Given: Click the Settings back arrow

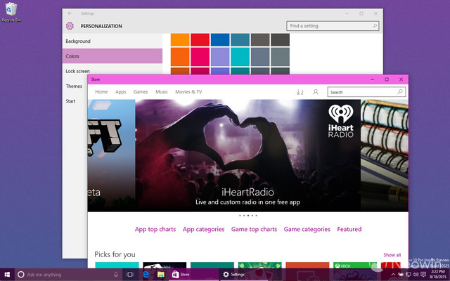Looking at the screenshot, I should point(69,13).
